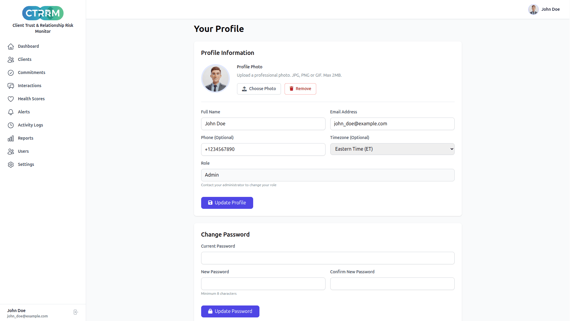Click the Choose Photo button
Screen dimensions: 570x321
click(x=259, y=89)
